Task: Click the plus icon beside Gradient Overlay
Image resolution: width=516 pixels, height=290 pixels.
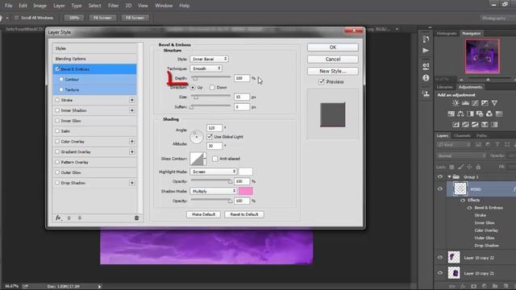Action: pos(132,152)
